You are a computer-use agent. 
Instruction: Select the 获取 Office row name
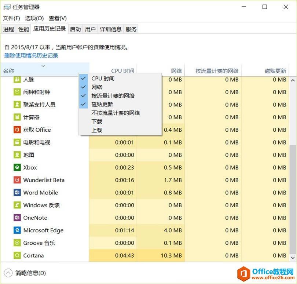[x=37, y=130]
